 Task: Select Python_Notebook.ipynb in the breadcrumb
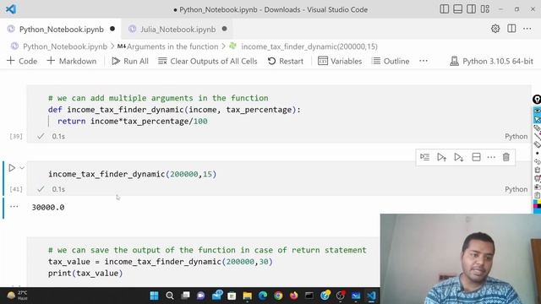65,46
